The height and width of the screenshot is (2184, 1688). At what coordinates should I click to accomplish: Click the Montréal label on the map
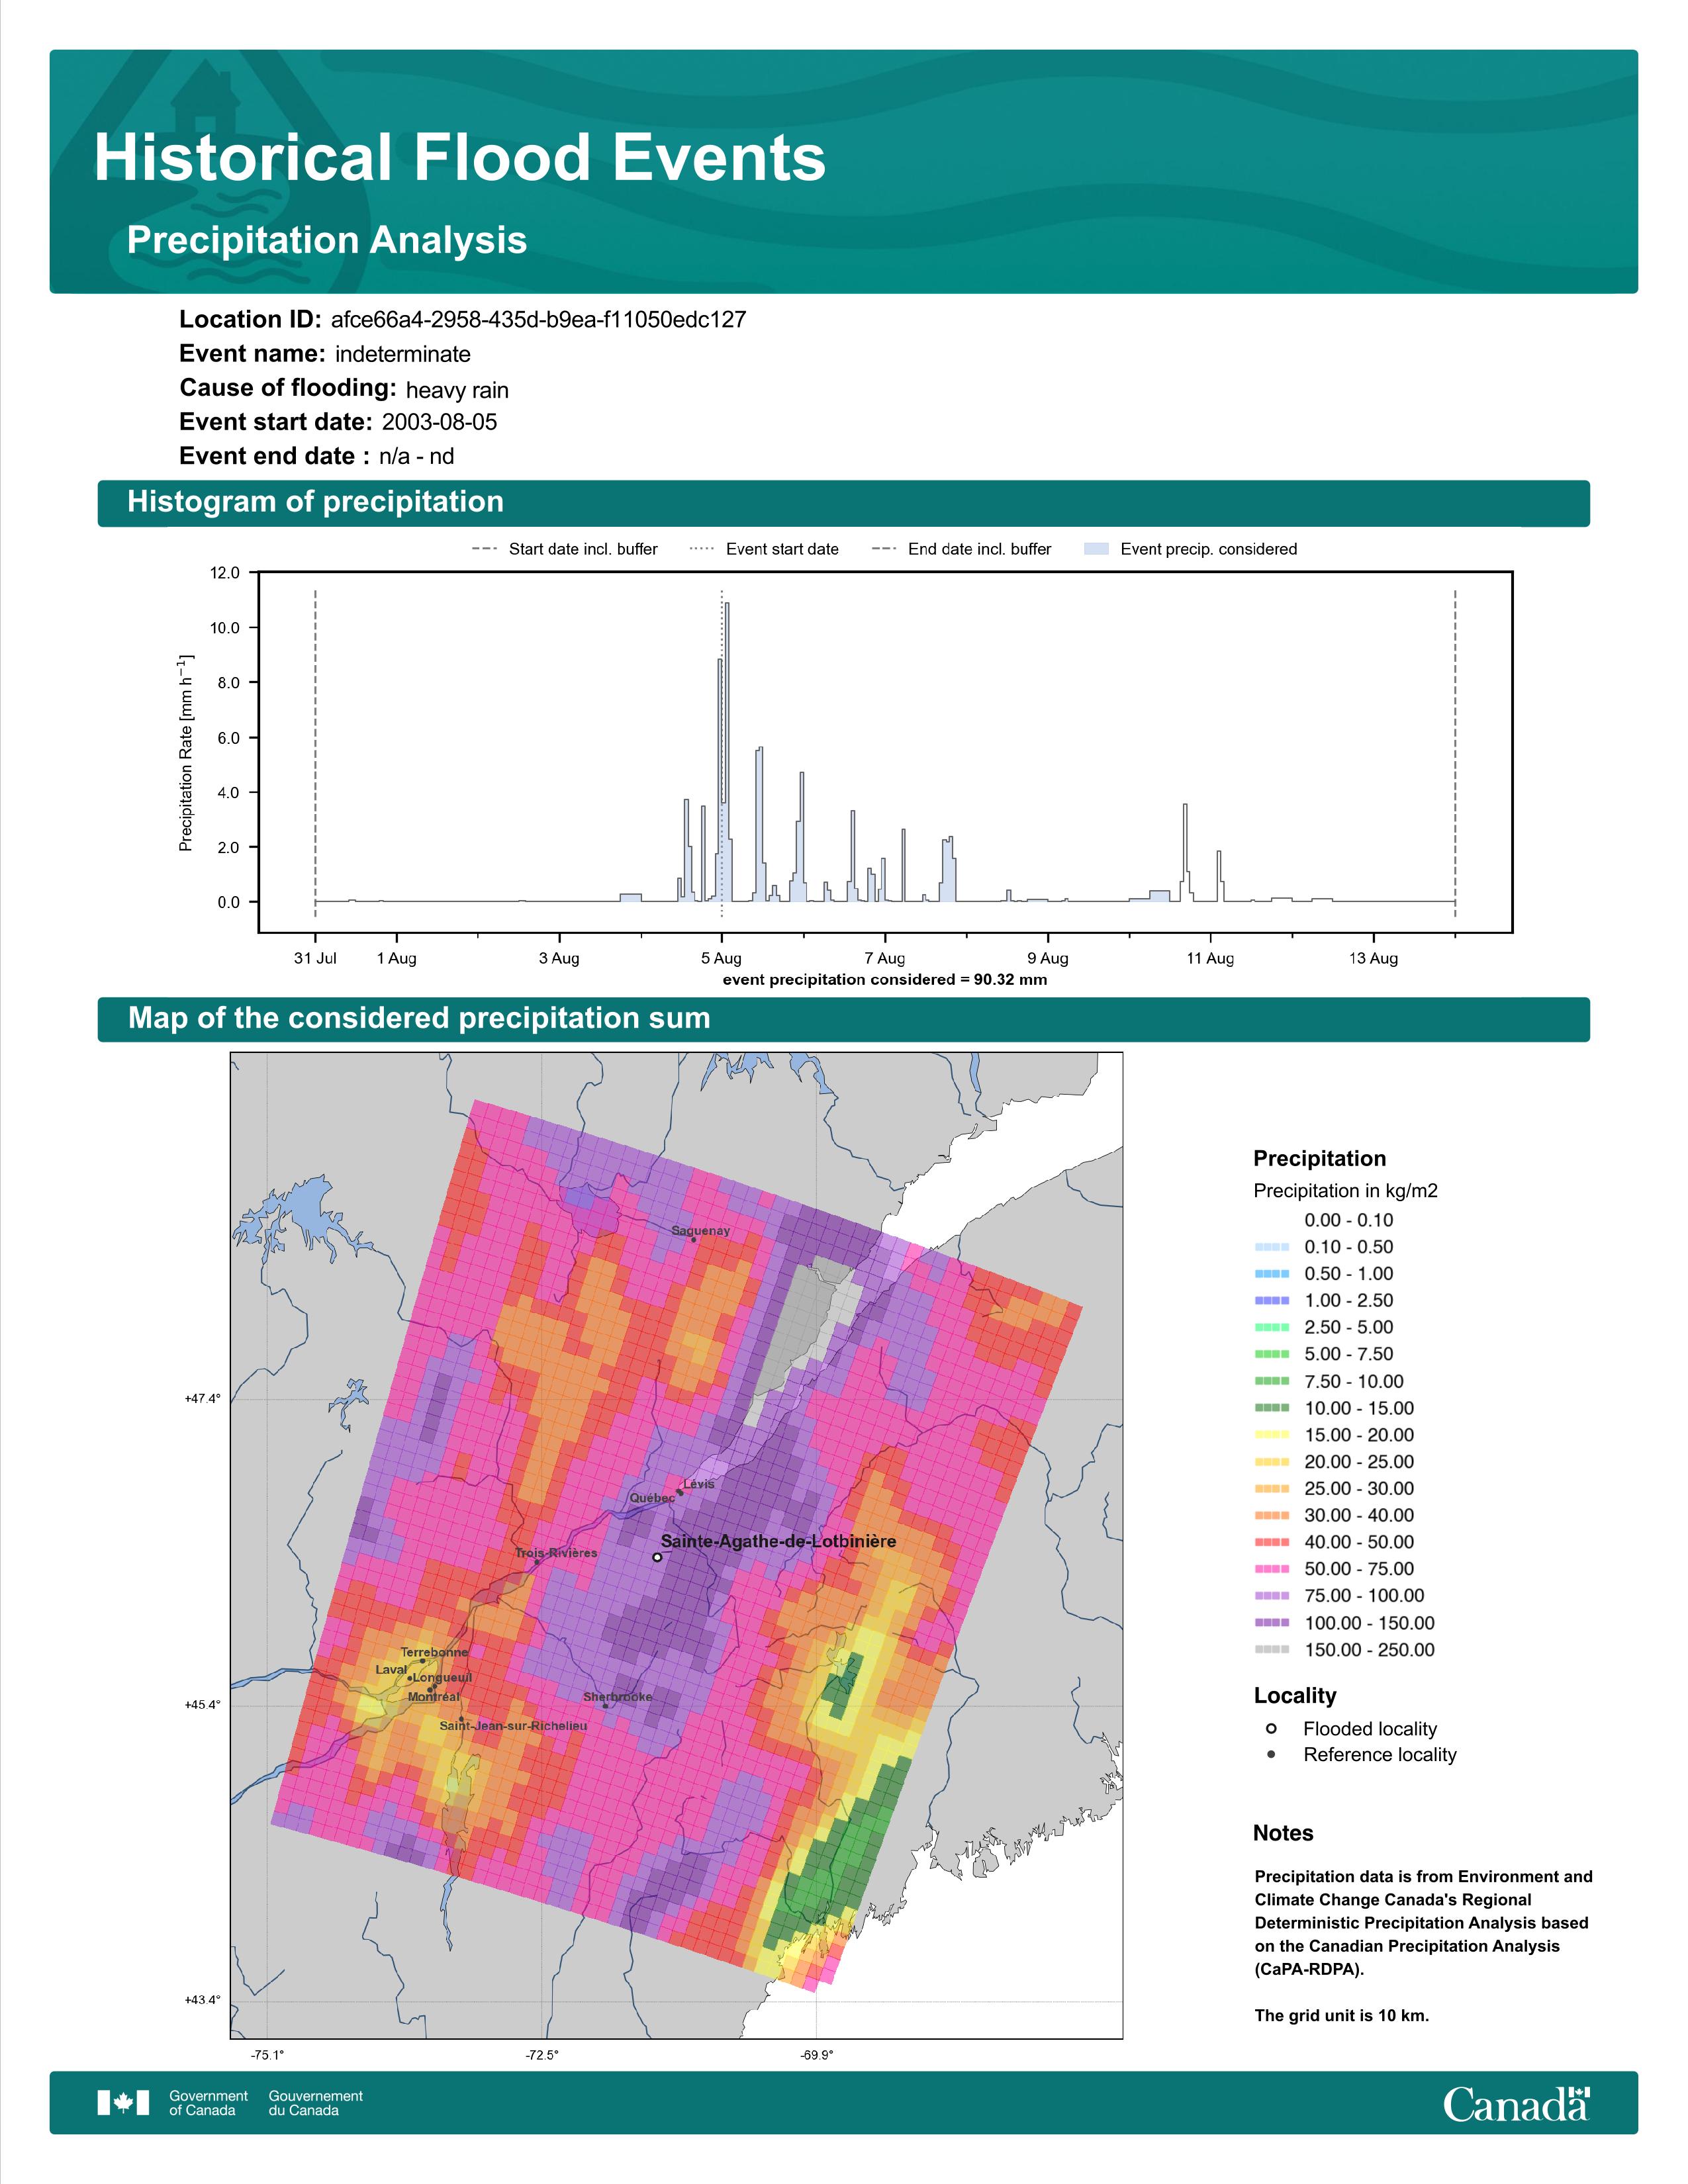pyautogui.click(x=434, y=1697)
